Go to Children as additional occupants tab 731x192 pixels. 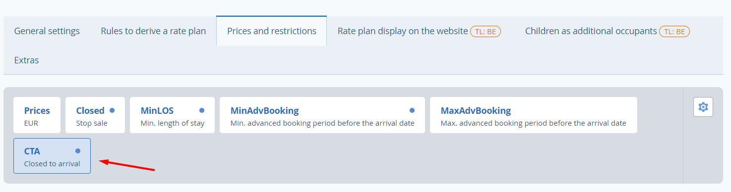[591, 31]
